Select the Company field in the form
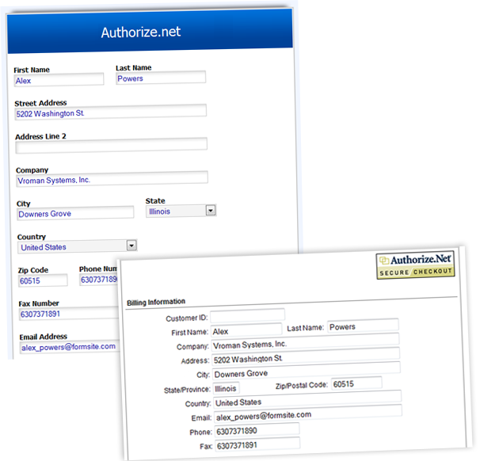 [112, 179]
